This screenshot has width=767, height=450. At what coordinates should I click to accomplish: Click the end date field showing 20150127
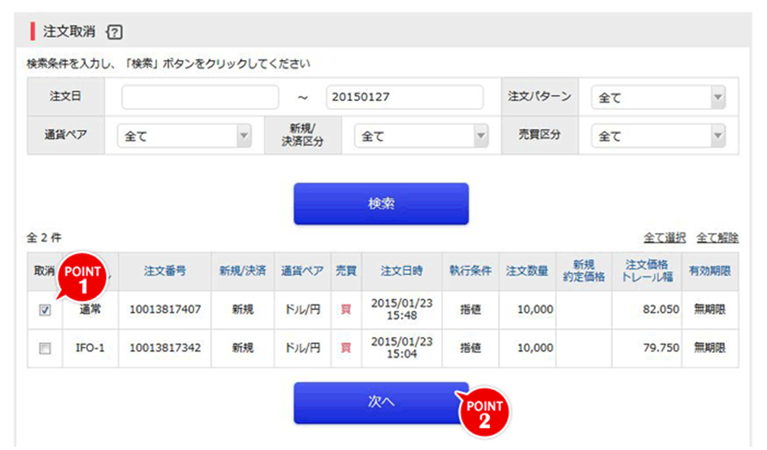[404, 96]
